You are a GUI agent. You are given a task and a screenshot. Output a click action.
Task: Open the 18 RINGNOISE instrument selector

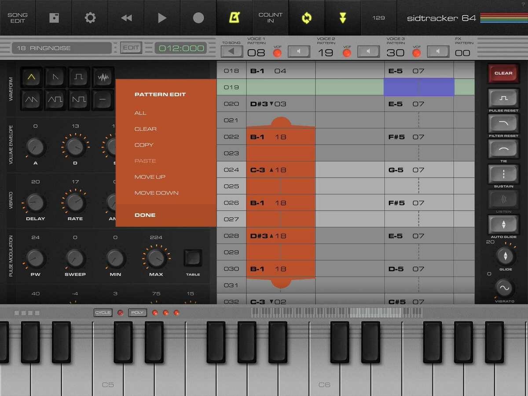[62, 48]
